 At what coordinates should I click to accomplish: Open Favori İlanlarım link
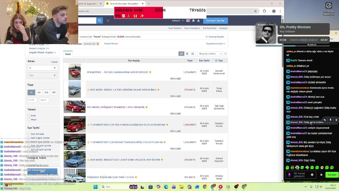pos(175,28)
